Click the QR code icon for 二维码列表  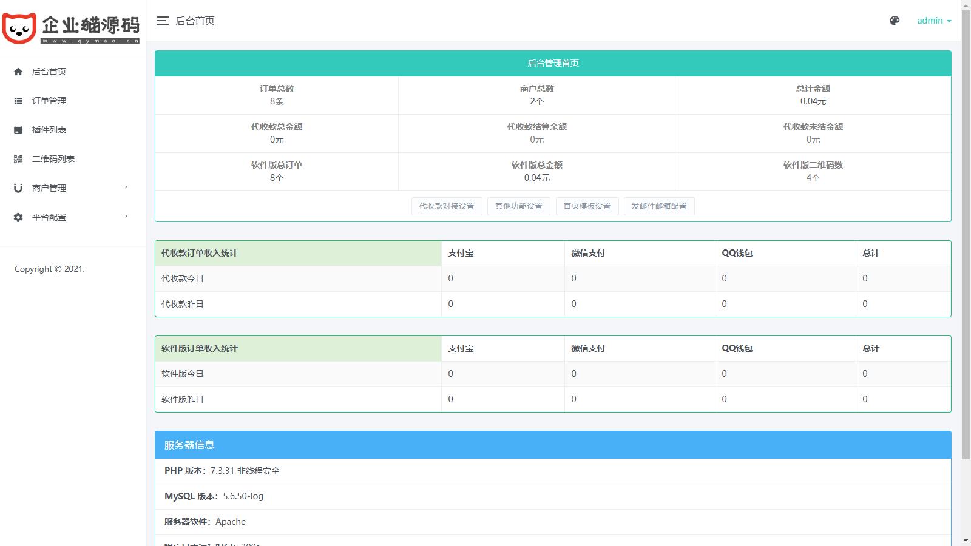(x=18, y=159)
